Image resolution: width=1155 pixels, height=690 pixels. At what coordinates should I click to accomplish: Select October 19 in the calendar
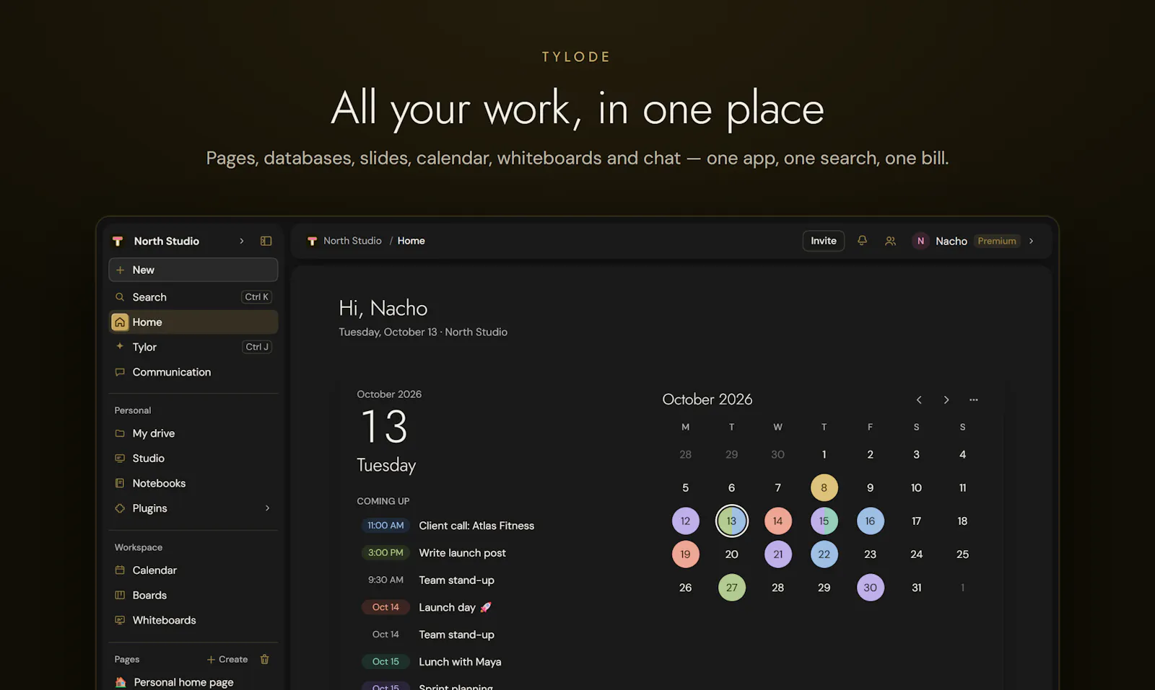tap(686, 554)
